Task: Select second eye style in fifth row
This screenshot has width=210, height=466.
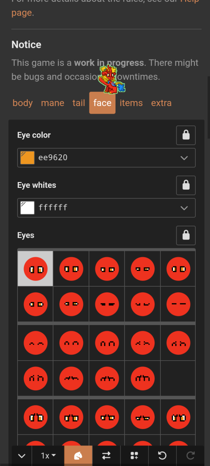Action: pos(71,417)
